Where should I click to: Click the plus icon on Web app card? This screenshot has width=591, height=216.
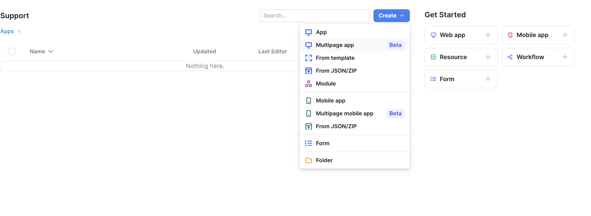click(488, 35)
